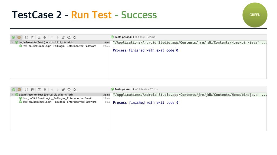Toggle Show Passed in the 2-tests run panel
The width and height of the screenshot is (277, 155).
(14, 90)
